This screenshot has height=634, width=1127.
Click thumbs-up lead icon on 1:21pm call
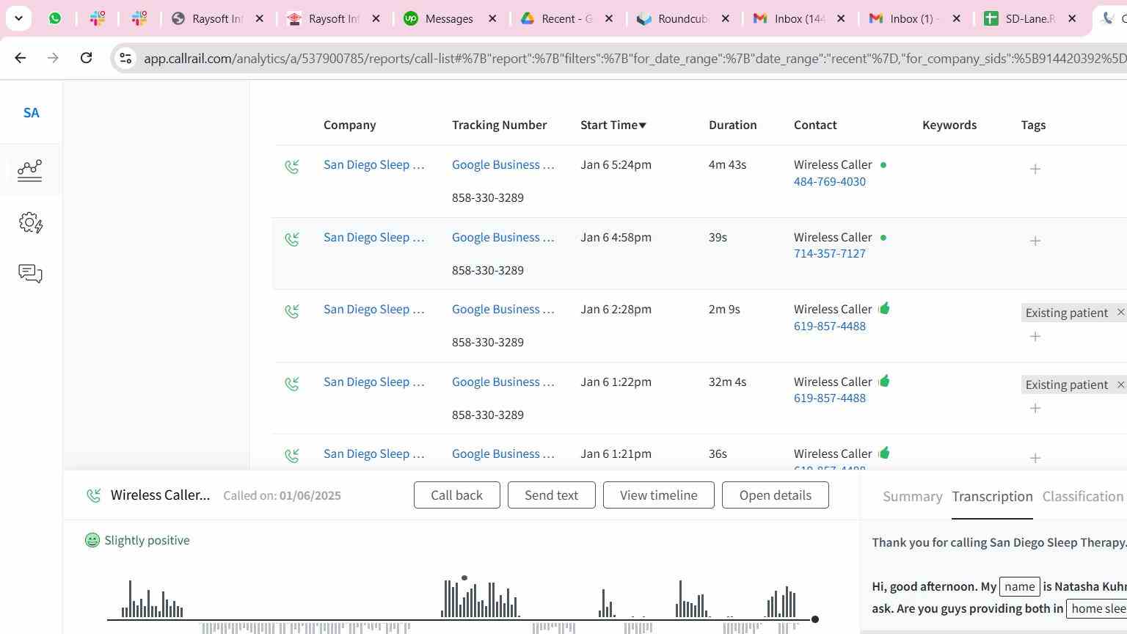point(884,453)
